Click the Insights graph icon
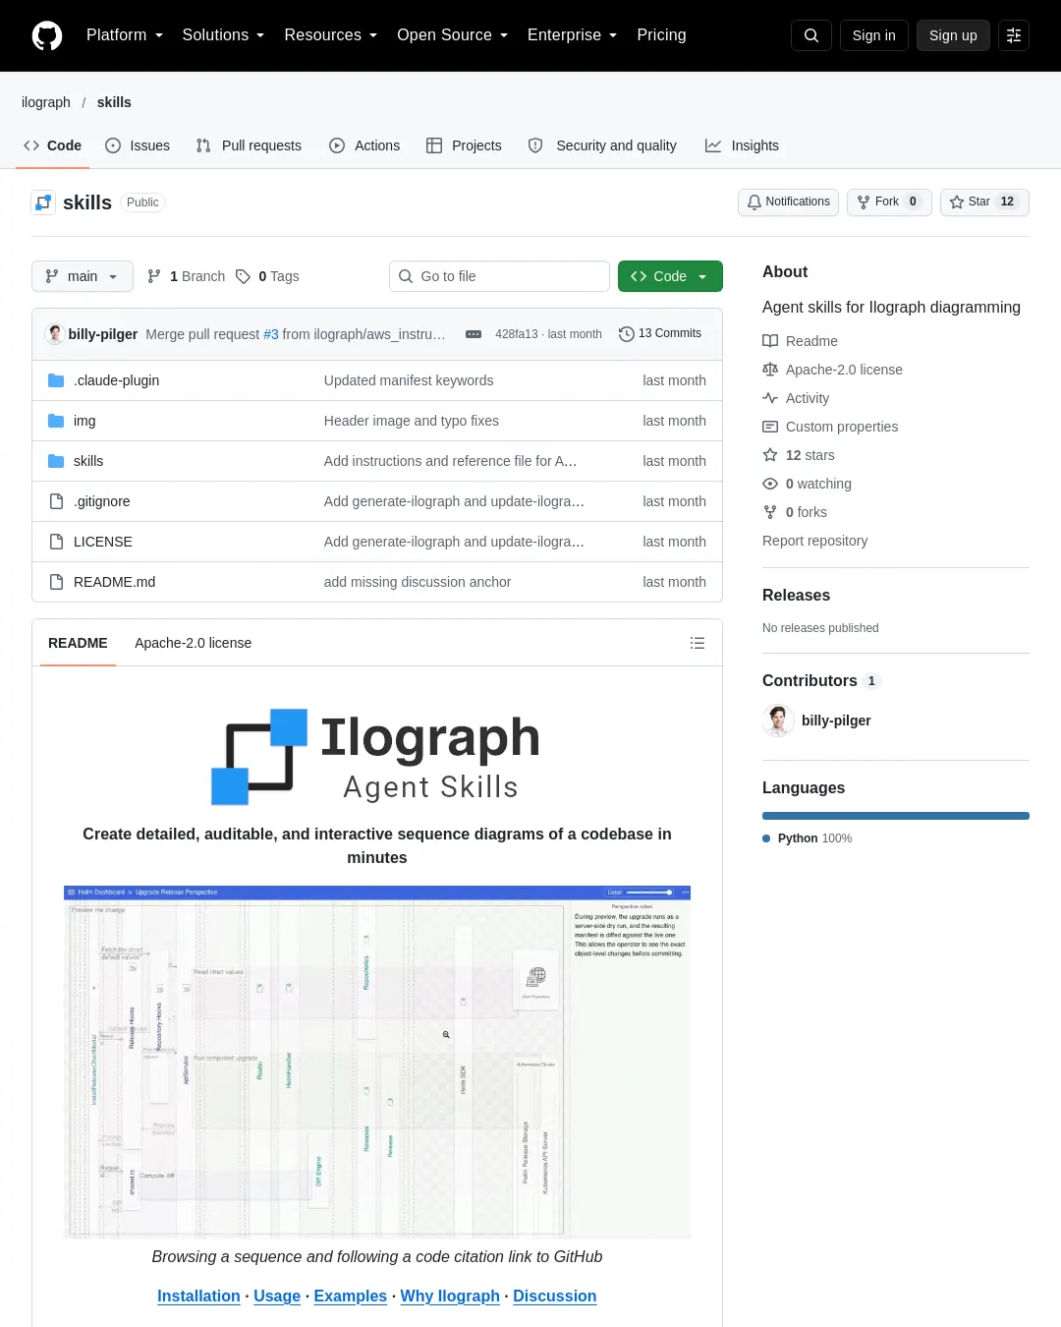The height and width of the screenshot is (1327, 1061). click(713, 145)
